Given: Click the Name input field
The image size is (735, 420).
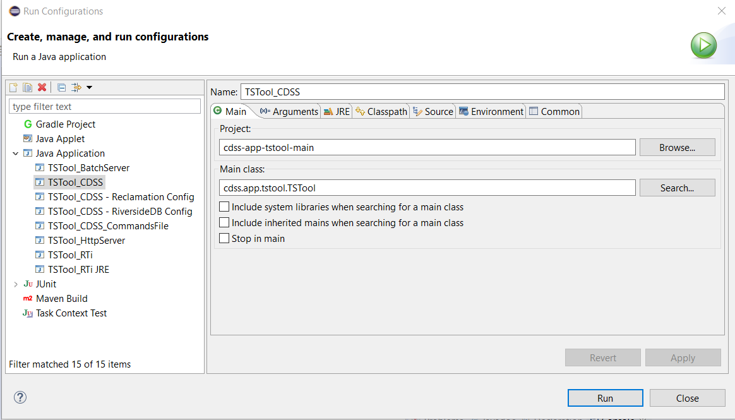Looking at the screenshot, I should (482, 92).
